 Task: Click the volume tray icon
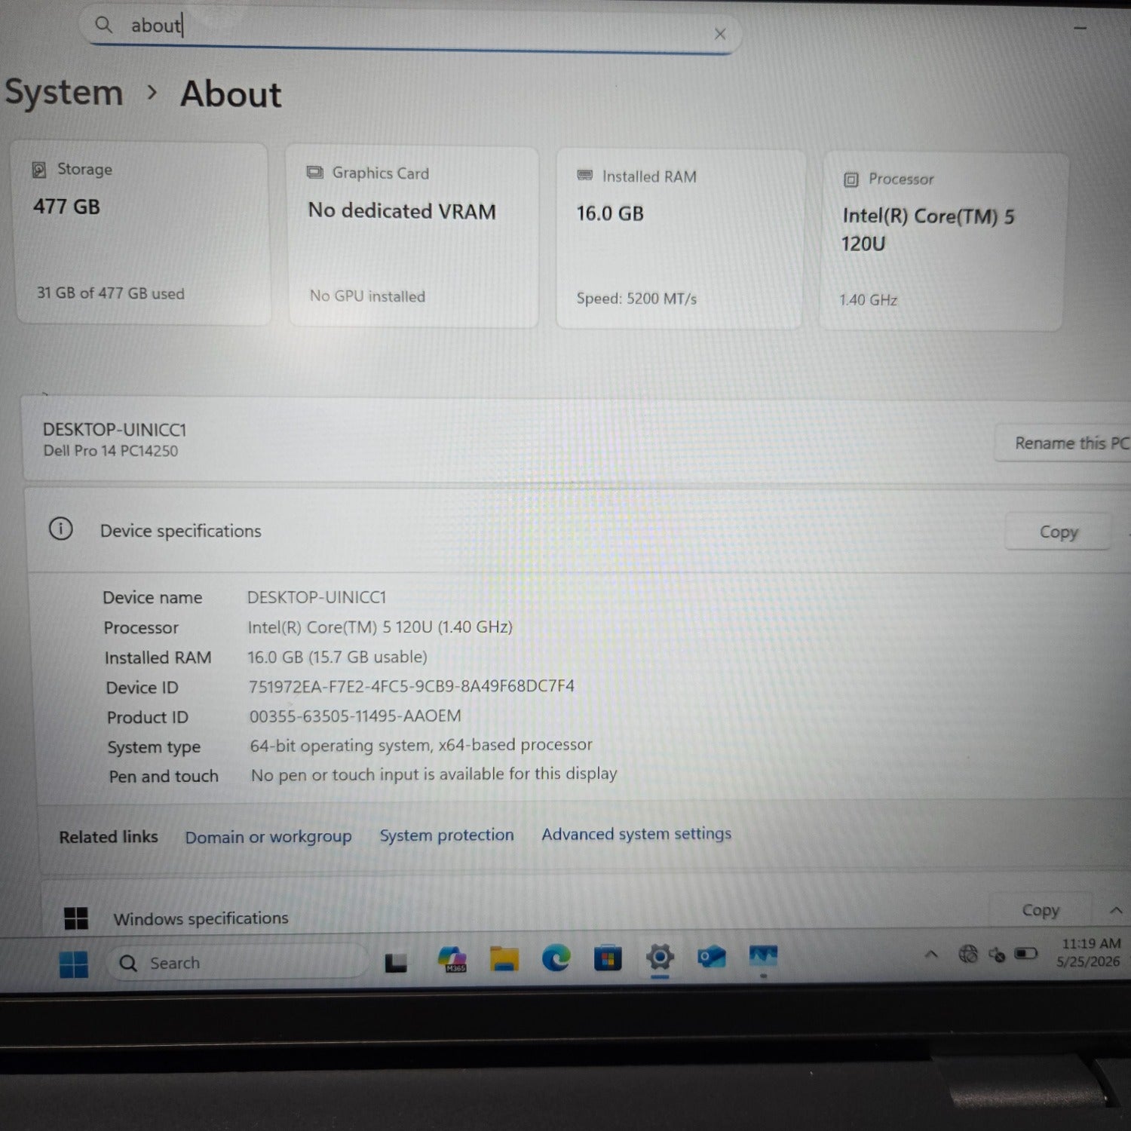pos(997,955)
